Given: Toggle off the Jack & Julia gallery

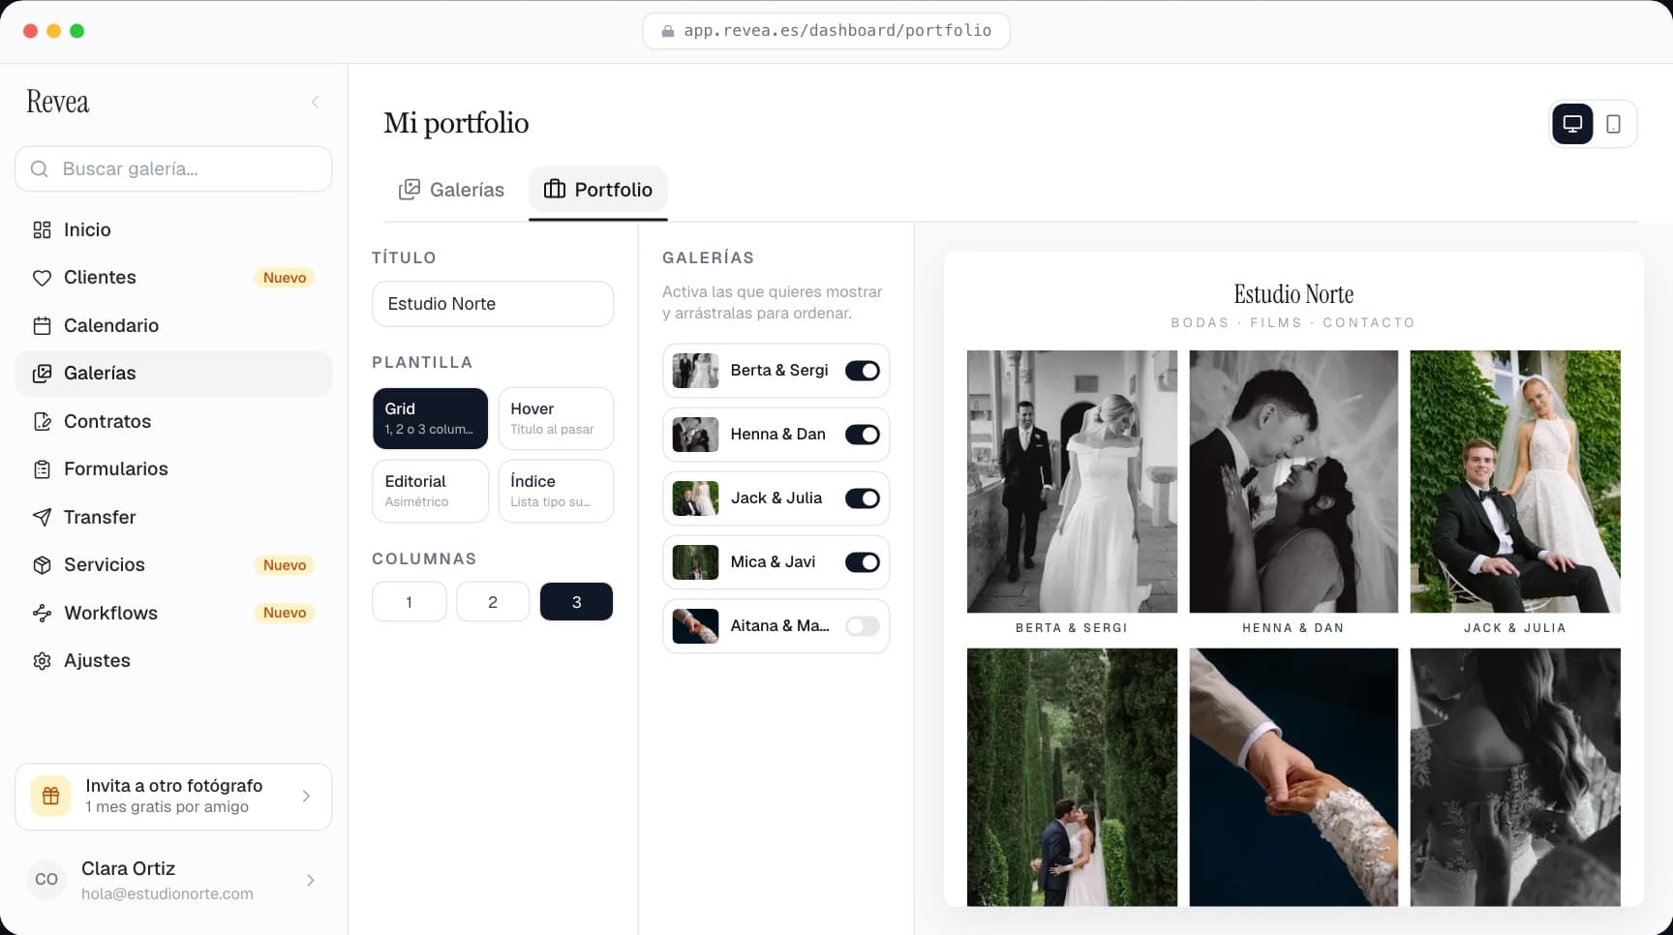Looking at the screenshot, I should pyautogui.click(x=862, y=498).
